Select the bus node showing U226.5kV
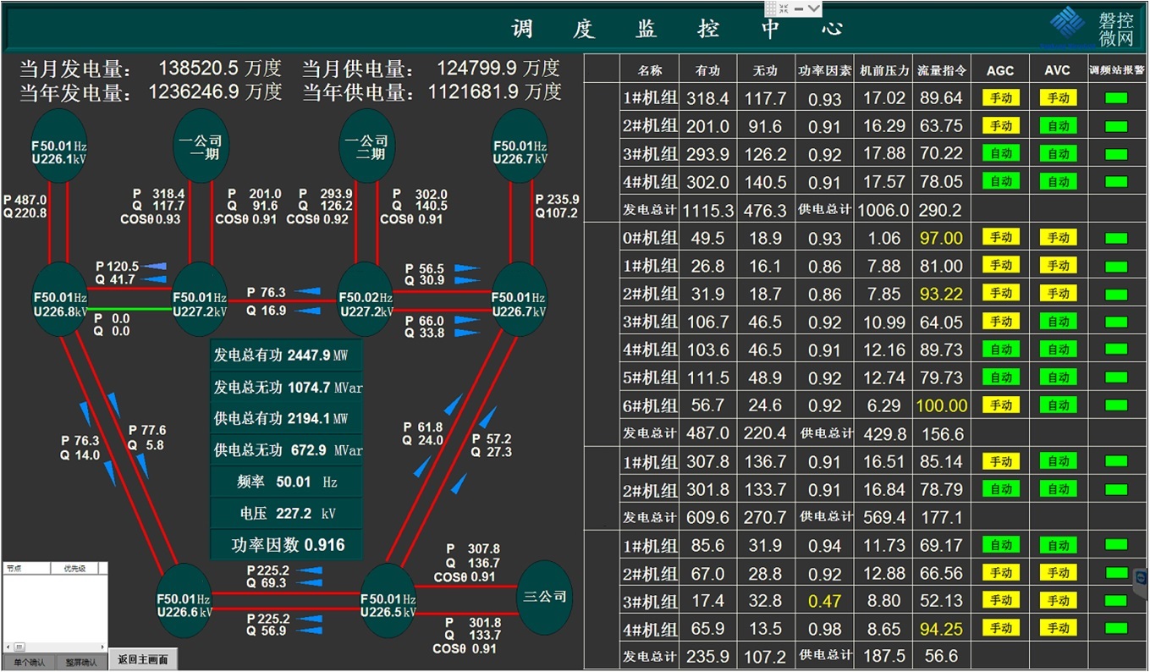The height and width of the screenshot is (672, 1150). tap(388, 600)
